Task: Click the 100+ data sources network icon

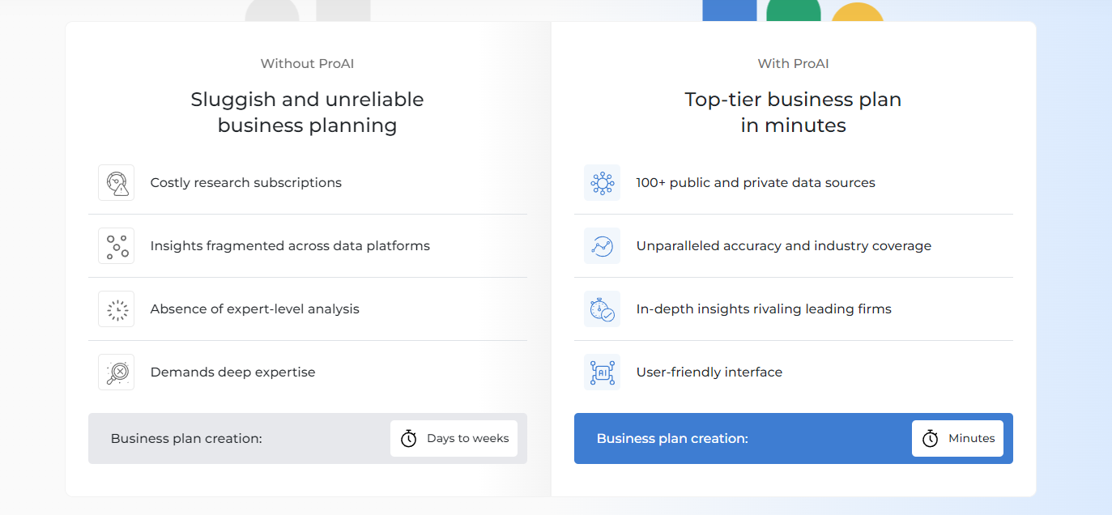Action: click(x=602, y=183)
